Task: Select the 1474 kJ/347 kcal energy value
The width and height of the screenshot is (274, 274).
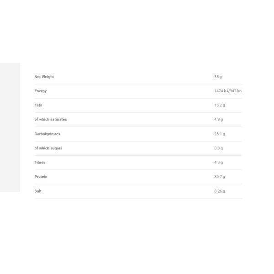Action: (227, 91)
